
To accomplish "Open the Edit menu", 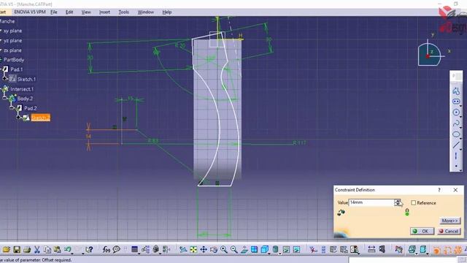I will point(69,12).
